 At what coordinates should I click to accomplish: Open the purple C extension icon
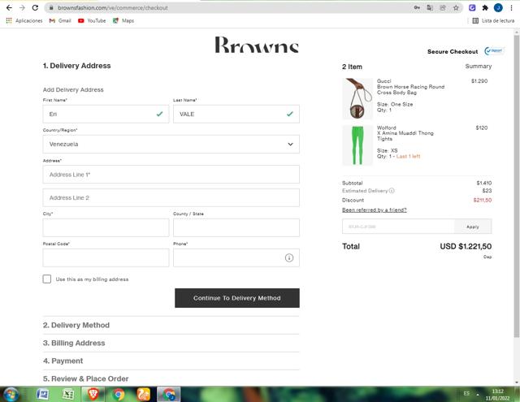tap(472, 7)
